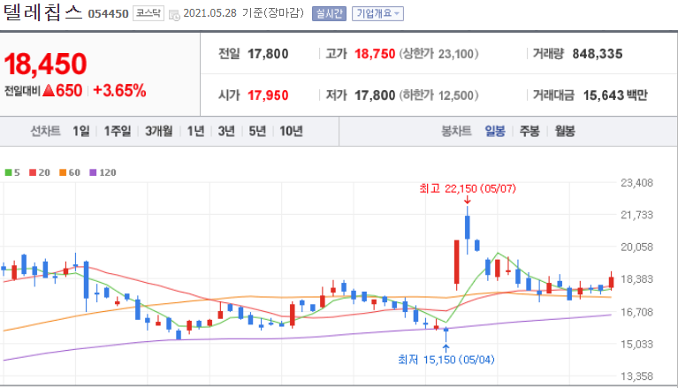Expand the 기업개요 dropdown
Viewport: 678px width, 388px height.
[377, 13]
